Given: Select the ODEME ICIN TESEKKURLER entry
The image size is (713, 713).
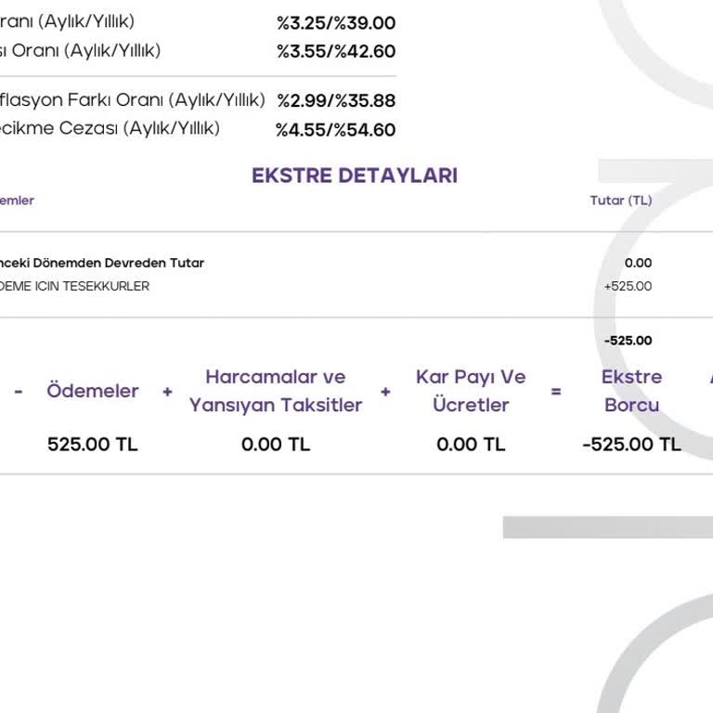Looking at the screenshot, I should point(74,286).
